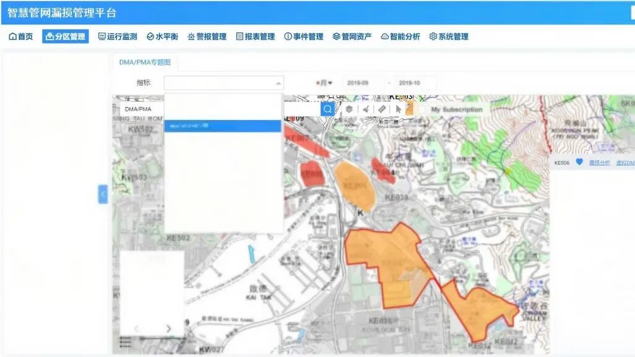This screenshot has height=357, width=635.
Task: Switch to the DMA/PMA专题图 tab
Action: point(145,62)
